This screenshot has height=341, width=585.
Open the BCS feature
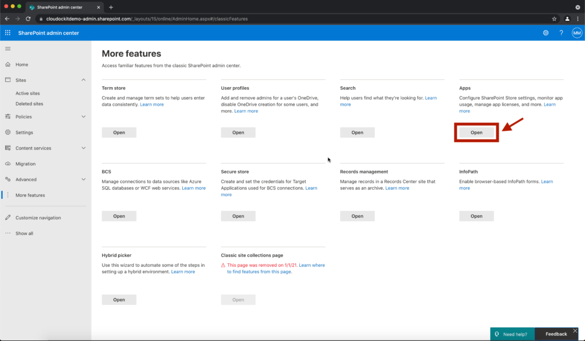(x=119, y=216)
